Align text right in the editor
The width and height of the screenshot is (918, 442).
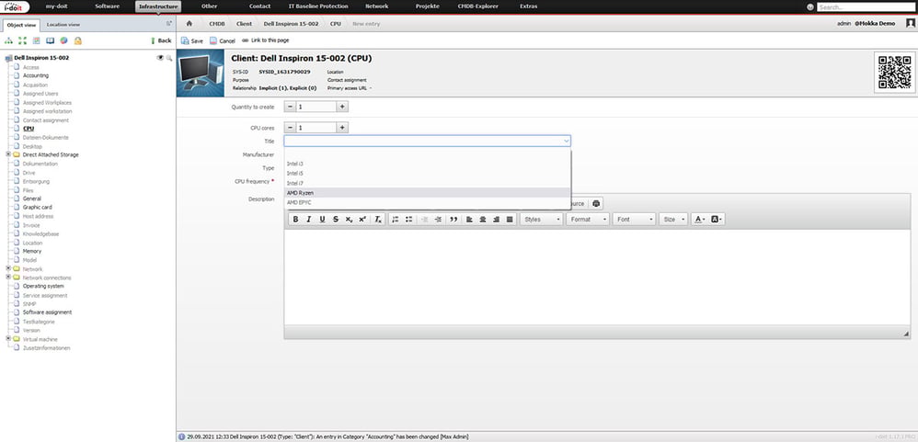(x=496, y=220)
